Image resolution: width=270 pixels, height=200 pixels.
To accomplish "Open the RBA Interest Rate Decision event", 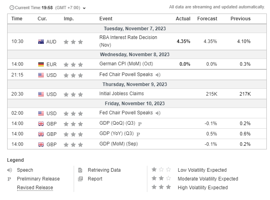I will (x=128, y=41).
